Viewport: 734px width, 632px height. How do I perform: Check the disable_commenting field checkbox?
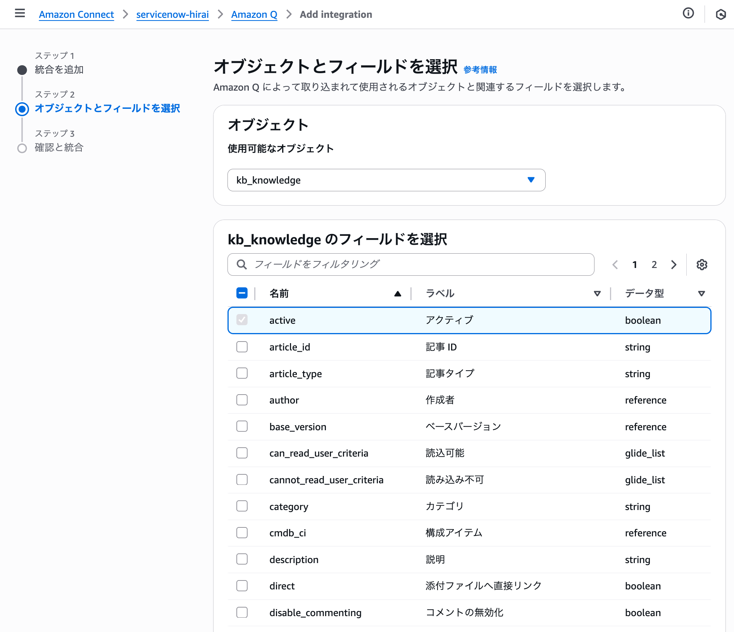click(241, 612)
